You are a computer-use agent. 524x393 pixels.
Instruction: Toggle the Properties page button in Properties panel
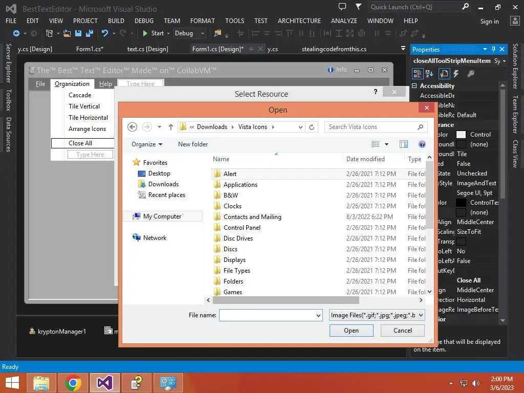(x=444, y=74)
